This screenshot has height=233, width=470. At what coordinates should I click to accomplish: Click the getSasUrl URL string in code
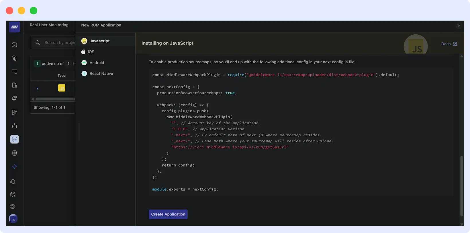click(230, 147)
